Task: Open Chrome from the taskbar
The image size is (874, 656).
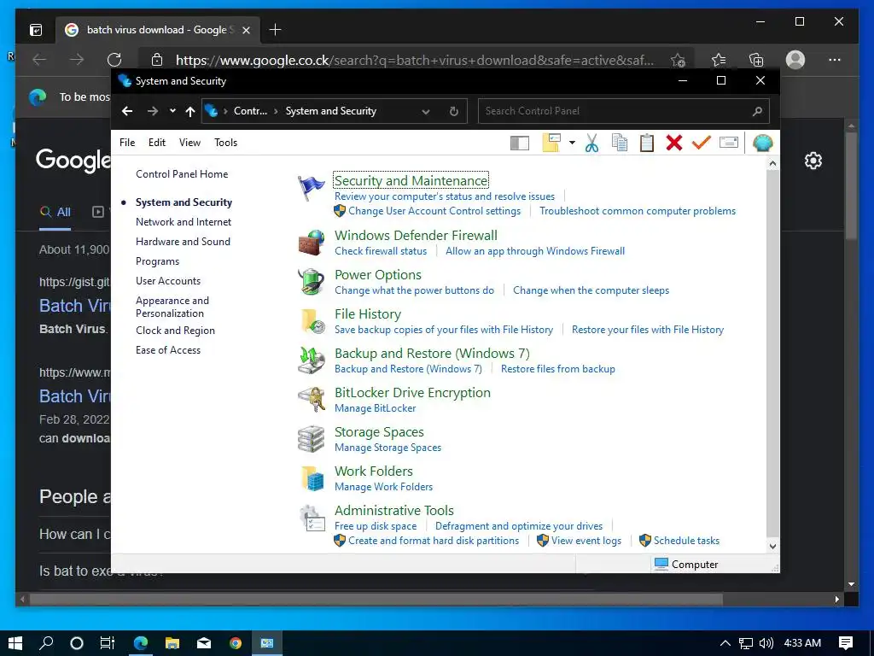Action: [x=236, y=643]
